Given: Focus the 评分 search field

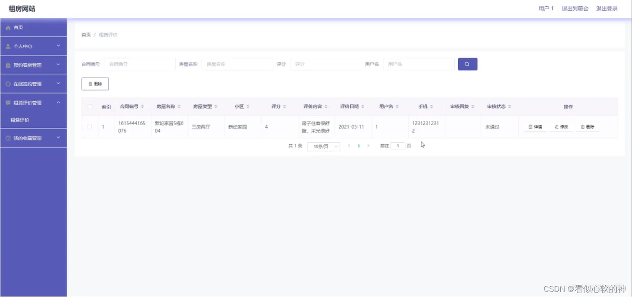Looking at the screenshot, I should (325, 64).
